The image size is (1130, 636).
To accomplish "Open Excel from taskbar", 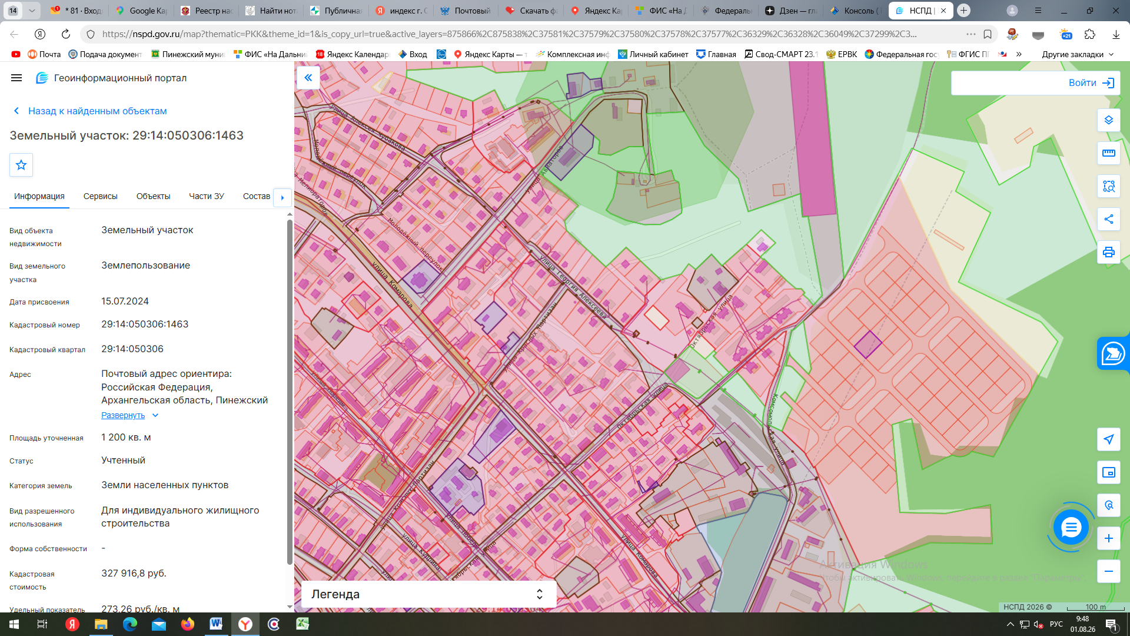I will (x=303, y=624).
